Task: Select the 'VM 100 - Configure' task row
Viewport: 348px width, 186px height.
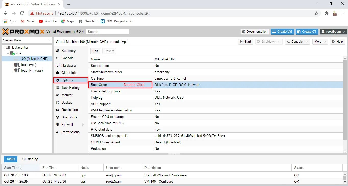Action: (x=172, y=181)
